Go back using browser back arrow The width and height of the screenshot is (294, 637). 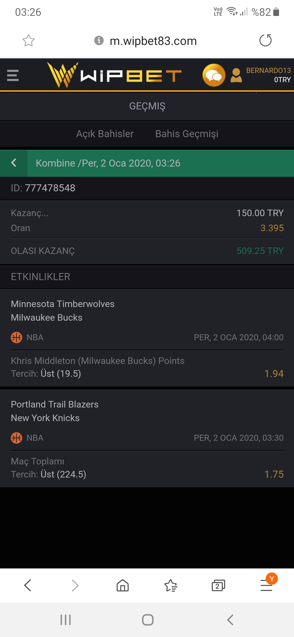(28, 585)
